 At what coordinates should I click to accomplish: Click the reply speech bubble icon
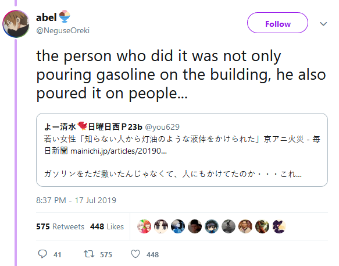click(42, 254)
